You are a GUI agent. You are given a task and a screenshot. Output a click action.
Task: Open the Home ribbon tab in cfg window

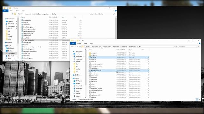click(79, 44)
